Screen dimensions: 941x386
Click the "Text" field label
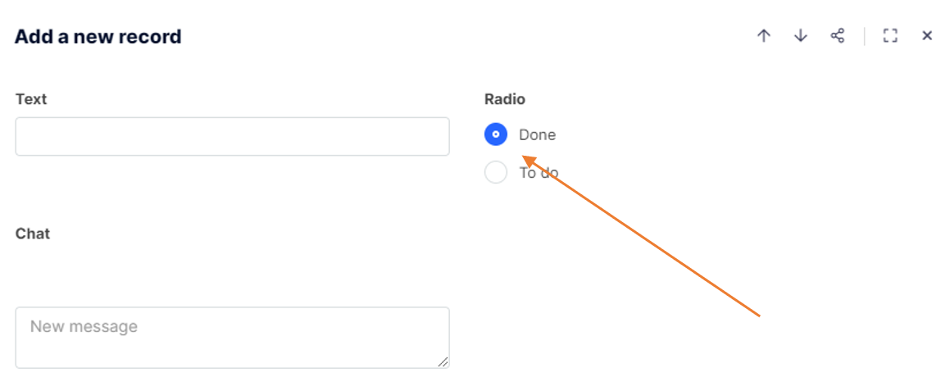coord(31,99)
